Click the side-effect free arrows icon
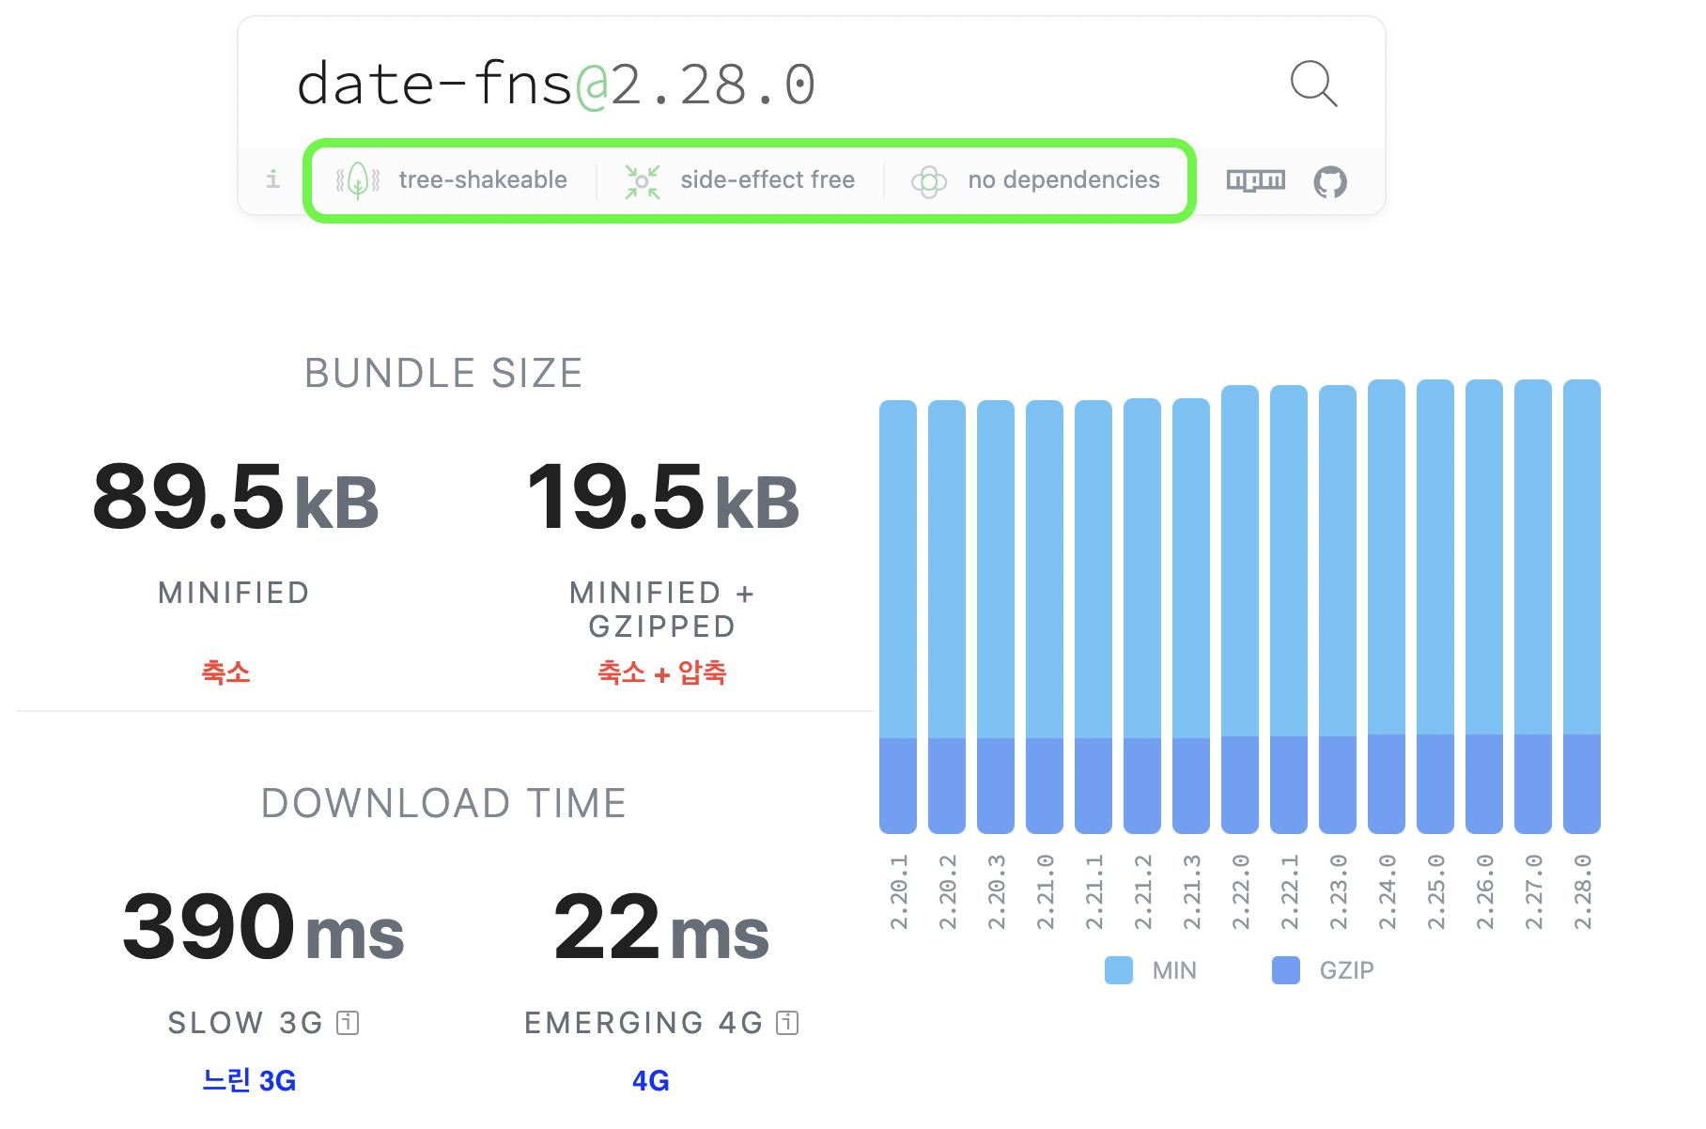 pyautogui.click(x=643, y=181)
